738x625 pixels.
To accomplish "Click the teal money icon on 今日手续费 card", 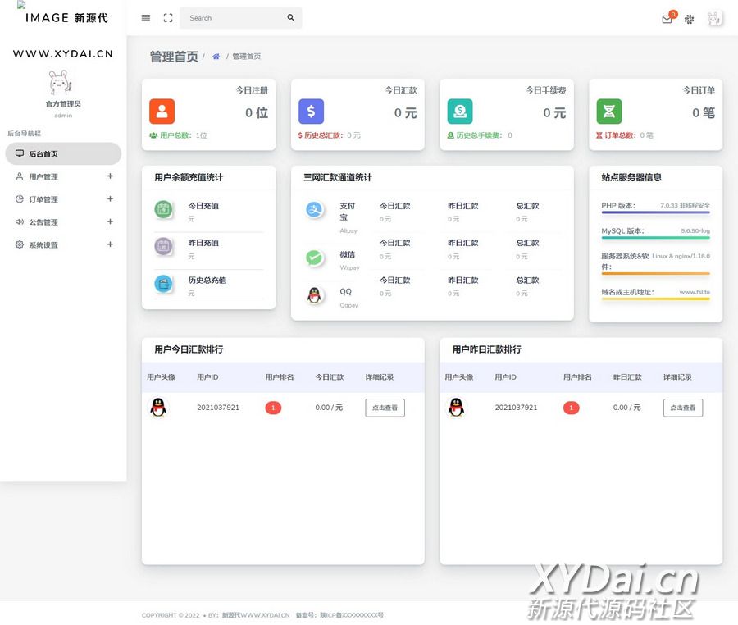I will (460, 112).
